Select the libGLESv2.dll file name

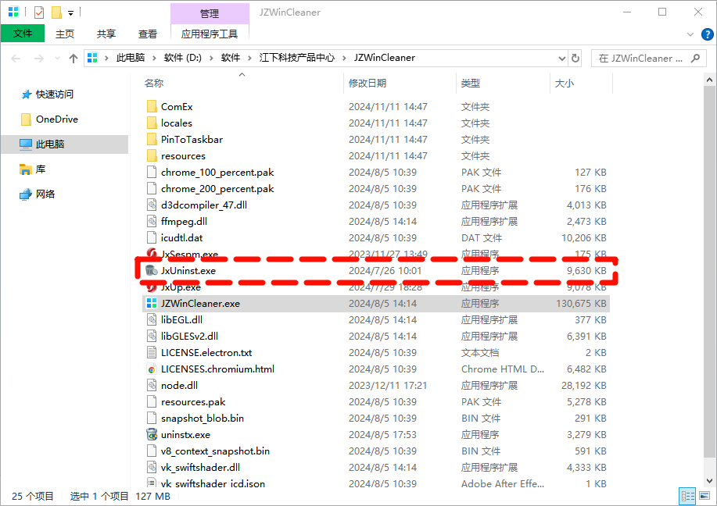coord(189,337)
